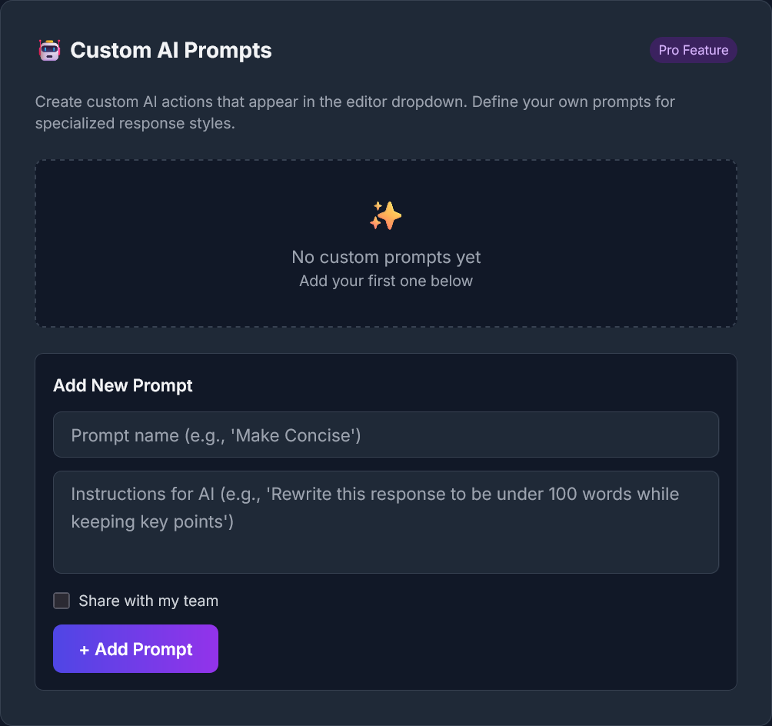Click the Custom AI Prompts heading

(x=171, y=51)
